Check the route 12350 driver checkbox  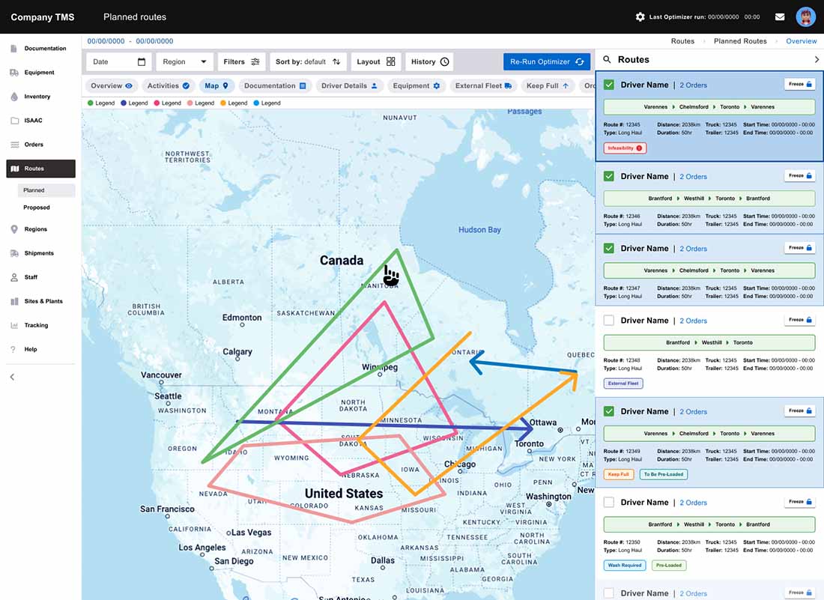pos(608,502)
